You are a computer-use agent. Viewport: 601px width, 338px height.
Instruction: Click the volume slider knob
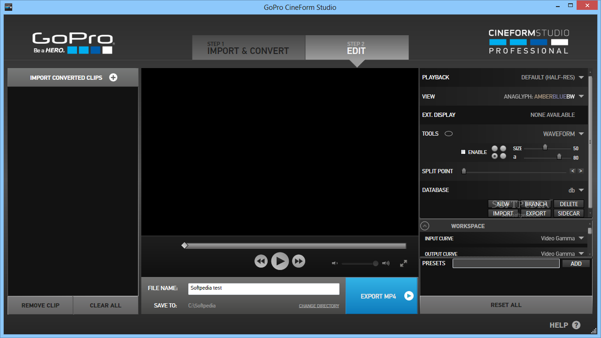coord(376,263)
